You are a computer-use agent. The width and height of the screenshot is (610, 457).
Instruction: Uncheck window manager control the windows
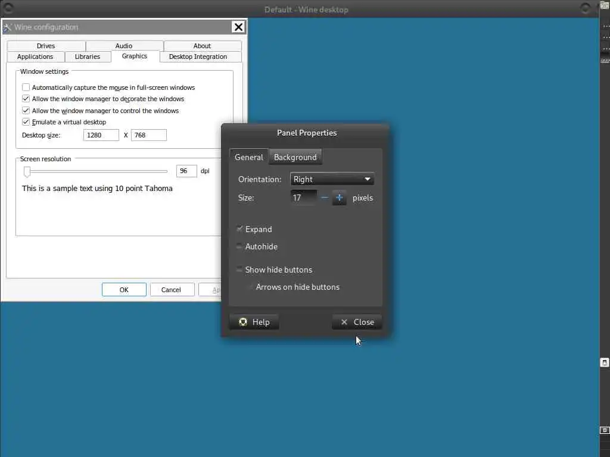[26, 110]
